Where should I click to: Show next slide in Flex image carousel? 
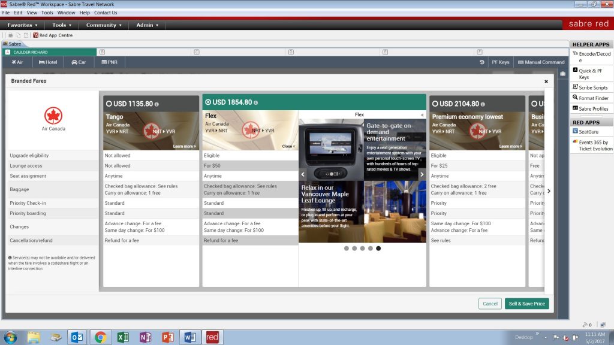(x=422, y=174)
